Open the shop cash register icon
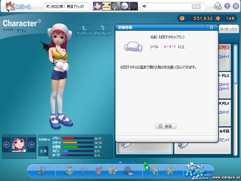241x181 pixels. tap(68, 170)
